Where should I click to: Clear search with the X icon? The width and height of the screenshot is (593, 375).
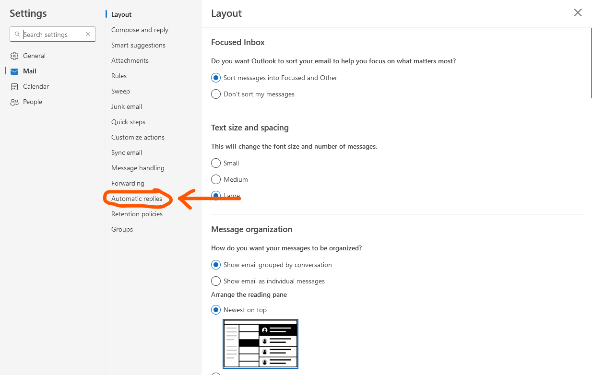pos(88,35)
